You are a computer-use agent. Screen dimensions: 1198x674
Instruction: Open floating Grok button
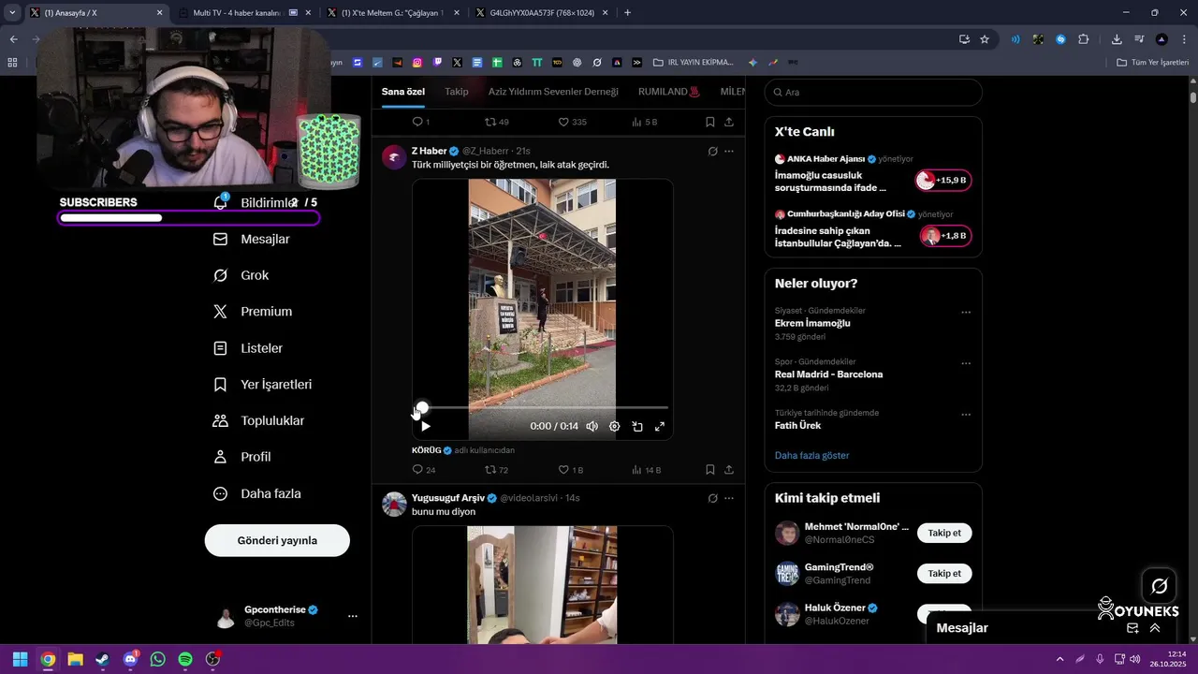1159,586
